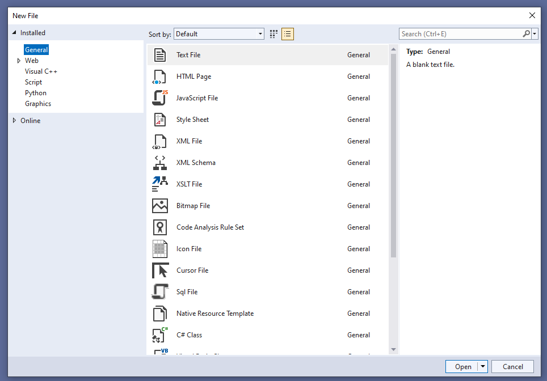Click the Open button
This screenshot has height=381, width=547.
462,366
